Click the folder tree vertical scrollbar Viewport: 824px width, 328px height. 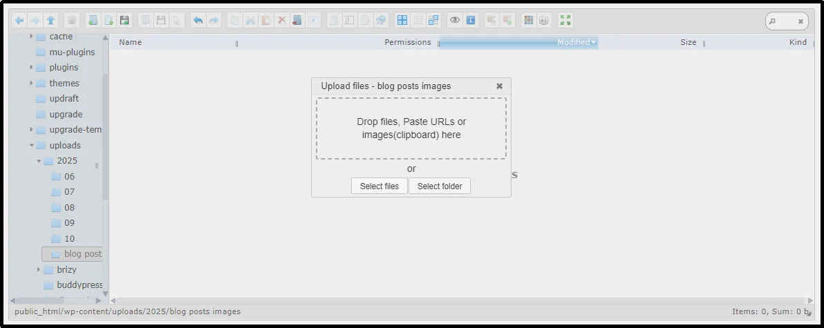[x=106, y=137]
